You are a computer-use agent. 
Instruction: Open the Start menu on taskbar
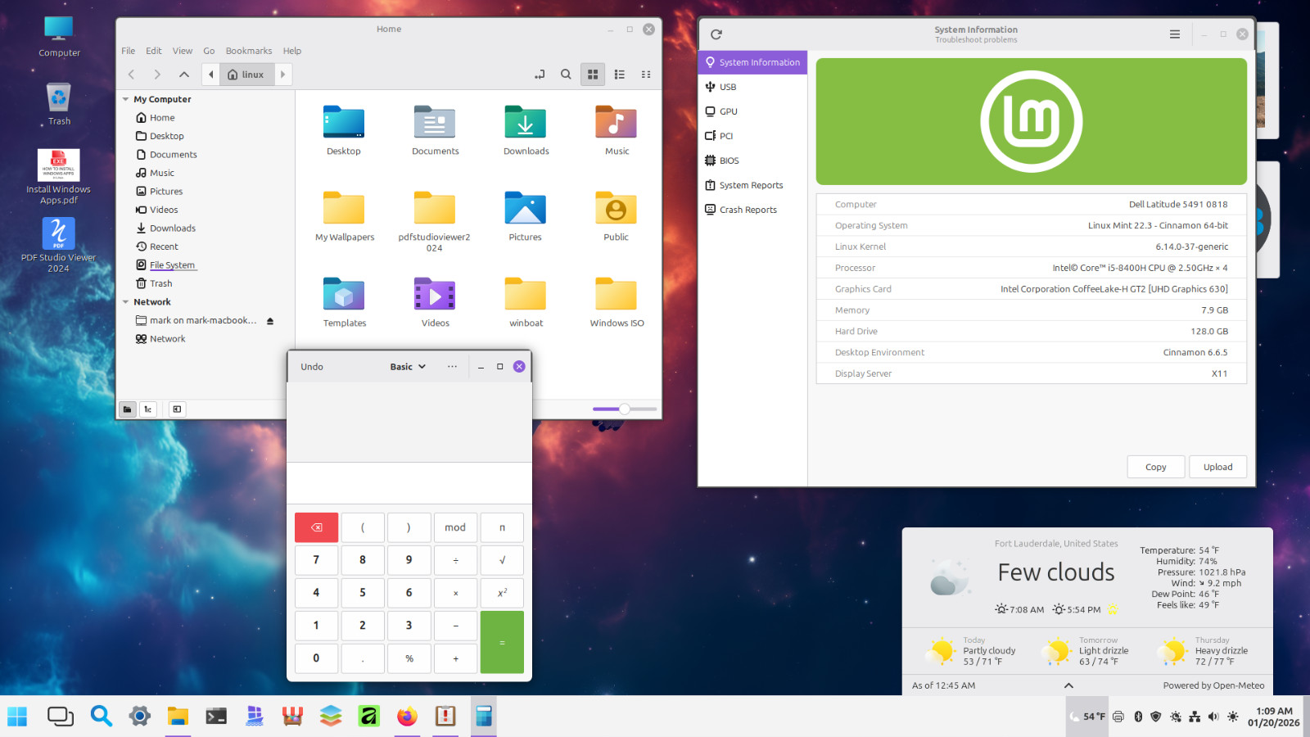17,717
